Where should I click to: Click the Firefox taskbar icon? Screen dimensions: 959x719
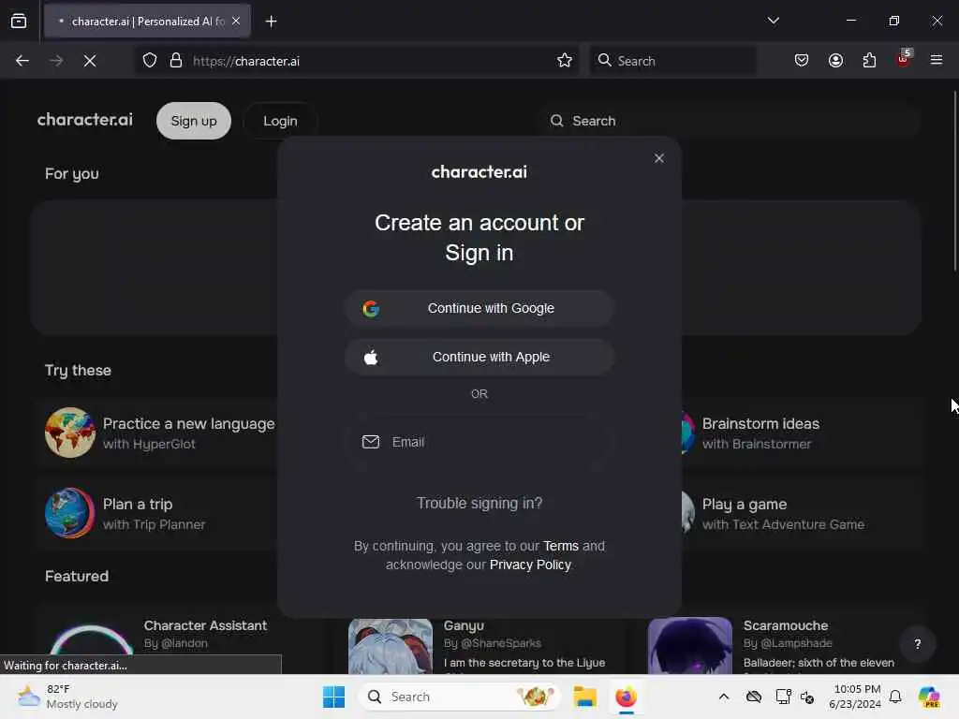pyautogui.click(x=626, y=697)
